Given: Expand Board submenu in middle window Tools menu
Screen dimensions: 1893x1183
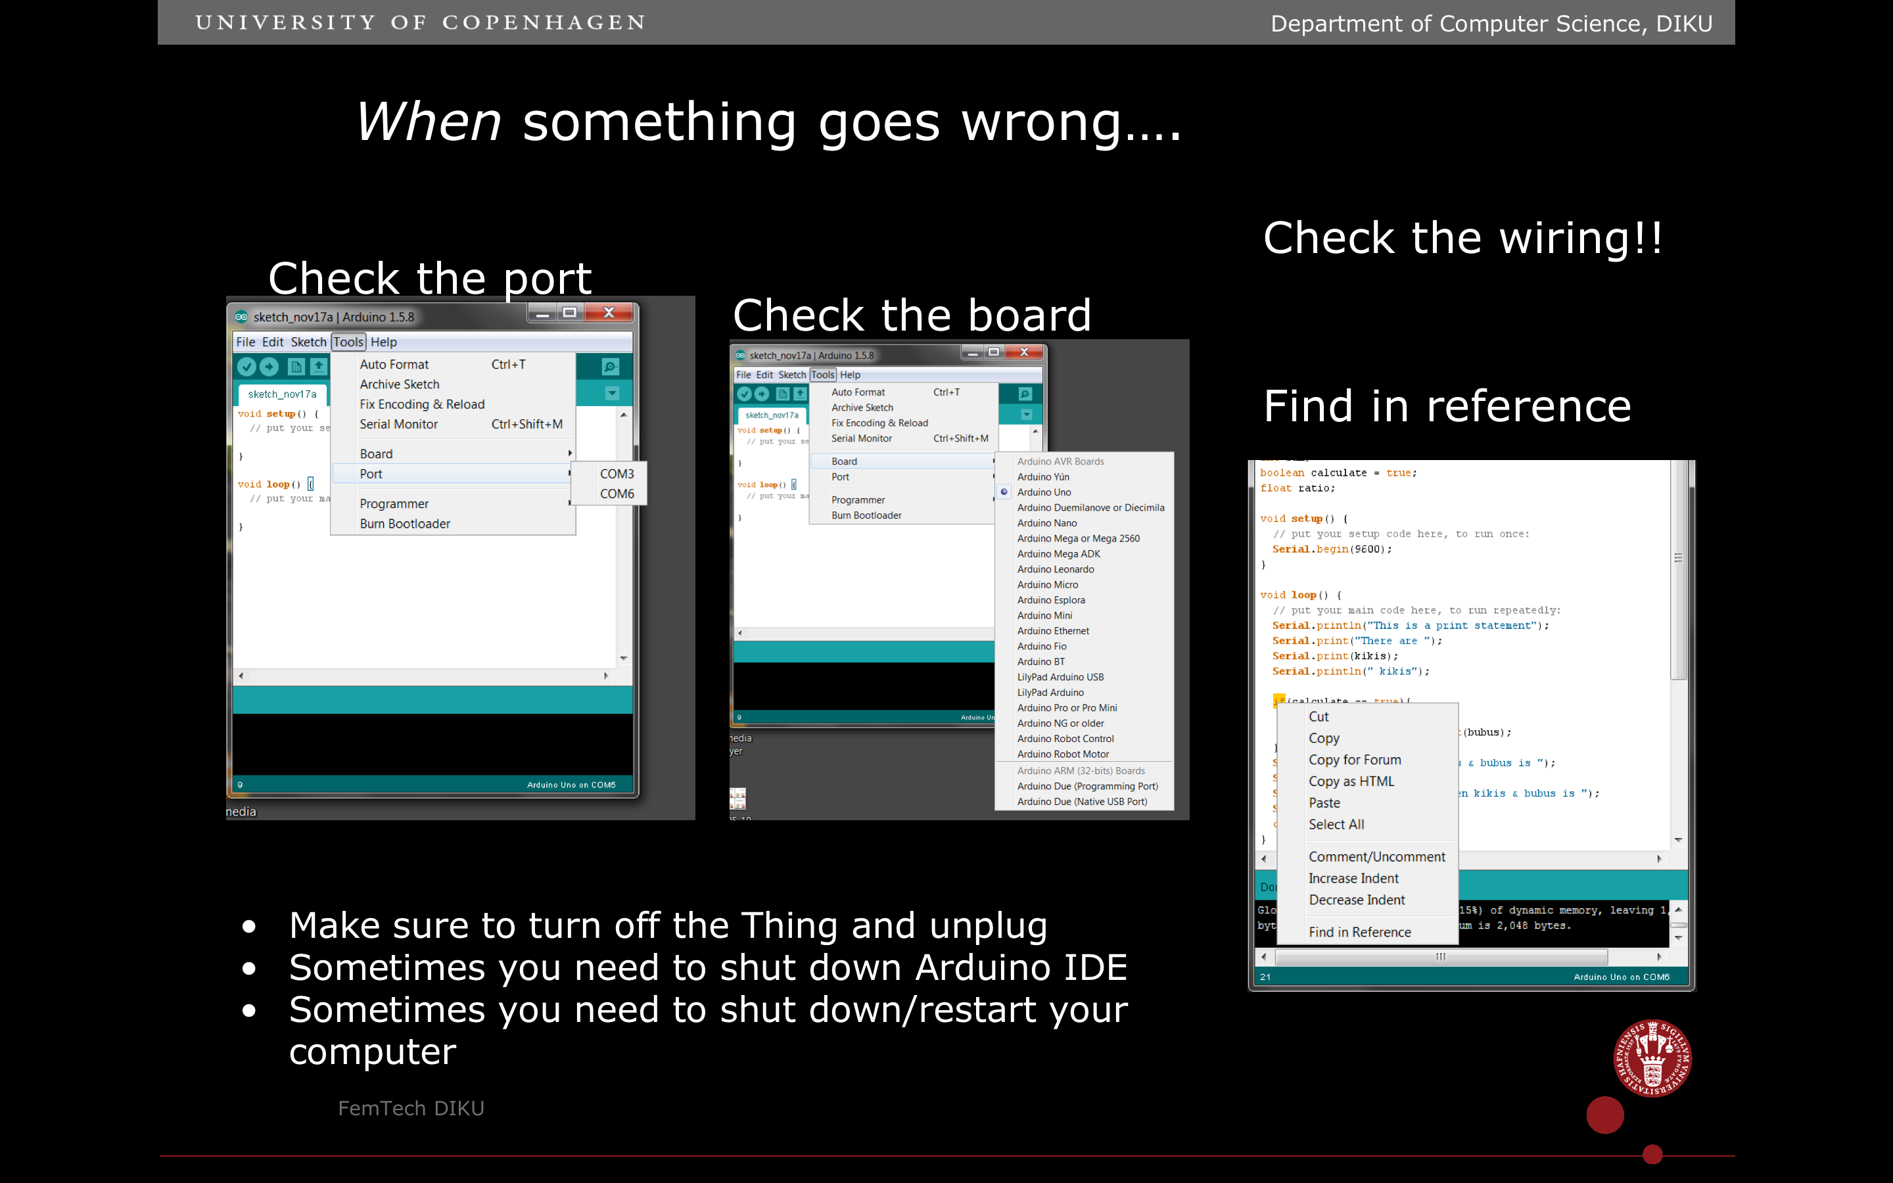Looking at the screenshot, I should tap(902, 461).
